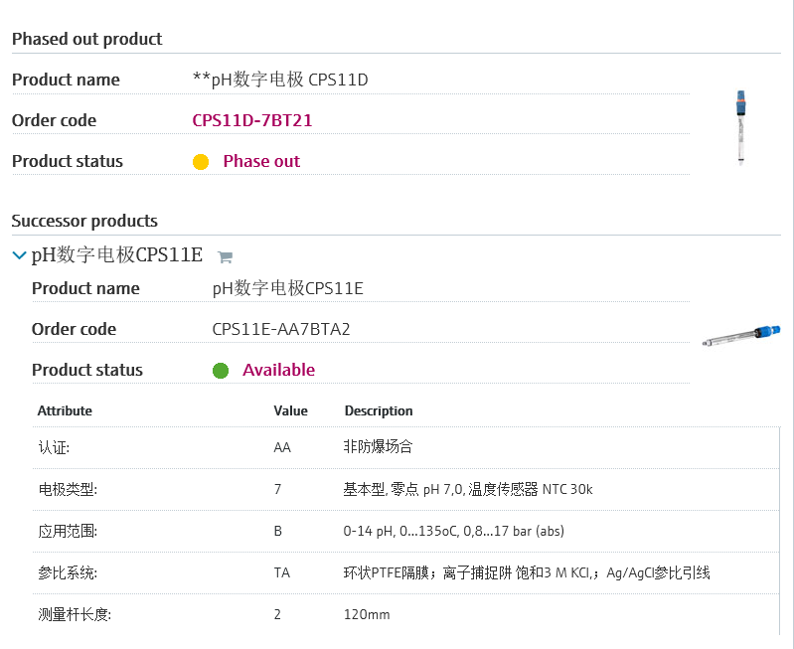Click the Value column header
This screenshot has height=649, width=794.
coord(290,410)
